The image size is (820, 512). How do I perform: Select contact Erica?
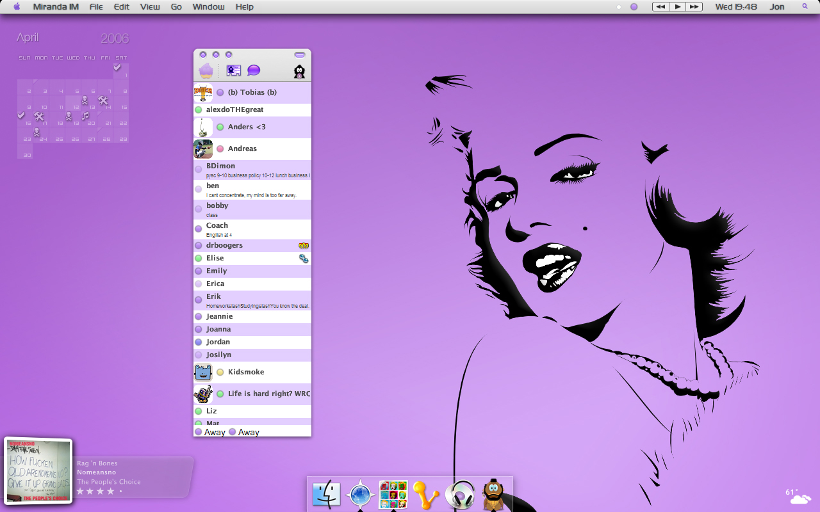click(x=252, y=284)
